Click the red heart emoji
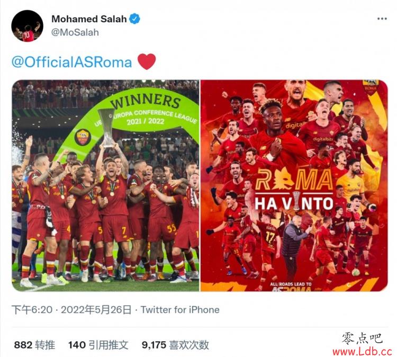The height and width of the screenshot is (357, 397). [x=147, y=62]
